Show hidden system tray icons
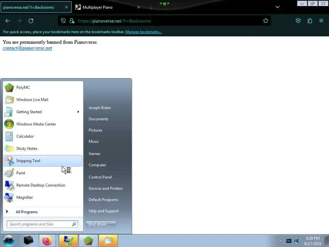 281,241
